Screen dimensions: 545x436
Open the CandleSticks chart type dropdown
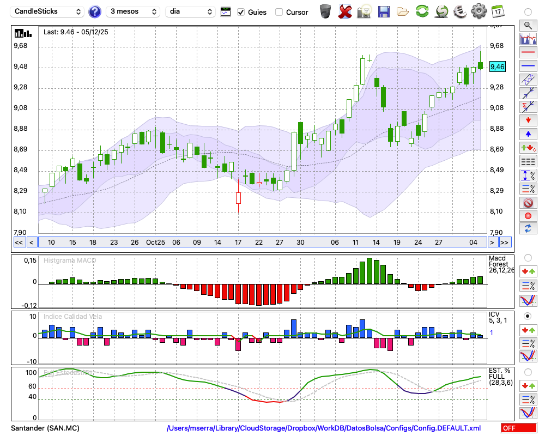[48, 11]
